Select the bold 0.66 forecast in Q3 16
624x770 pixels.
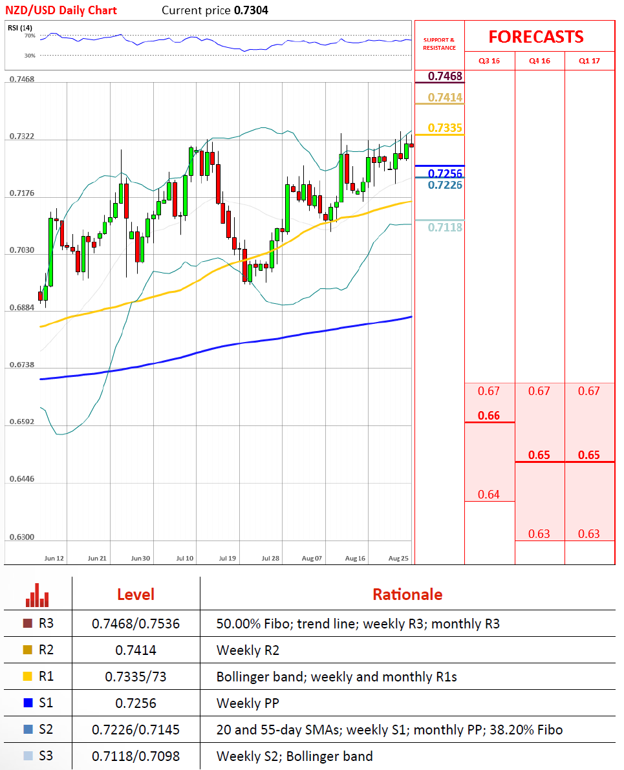pyautogui.click(x=489, y=416)
